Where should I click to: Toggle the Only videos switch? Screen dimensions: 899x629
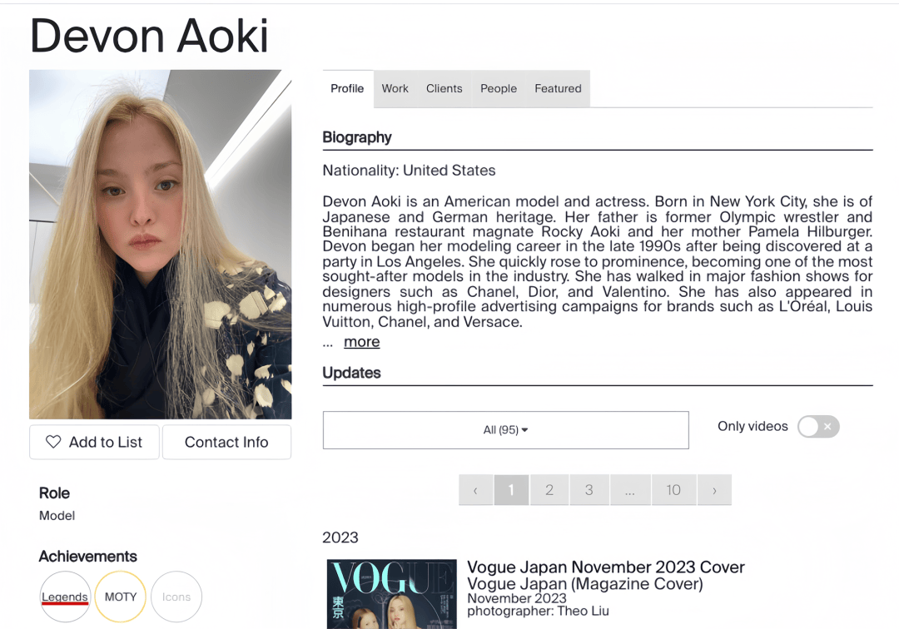[817, 427]
